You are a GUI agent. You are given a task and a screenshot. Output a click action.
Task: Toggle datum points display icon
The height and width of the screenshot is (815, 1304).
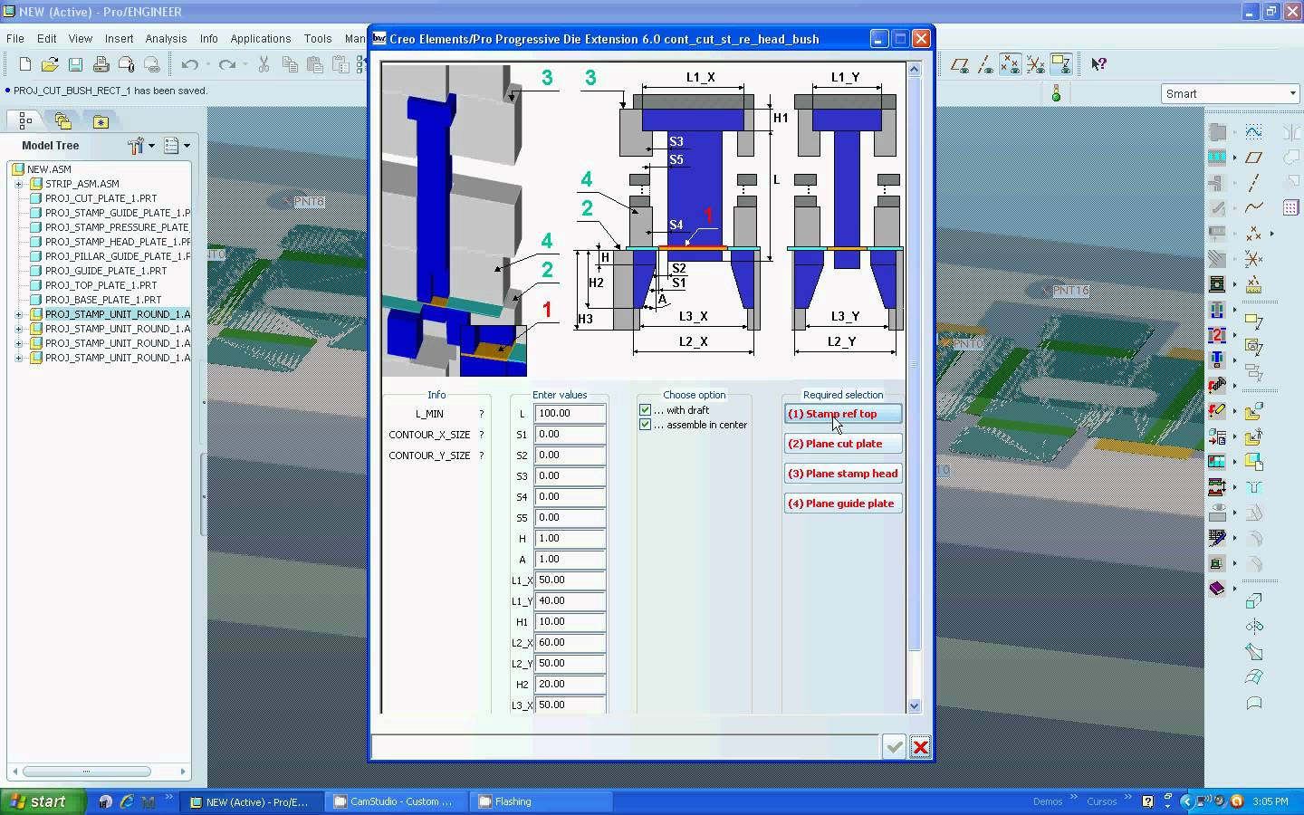click(x=1011, y=64)
